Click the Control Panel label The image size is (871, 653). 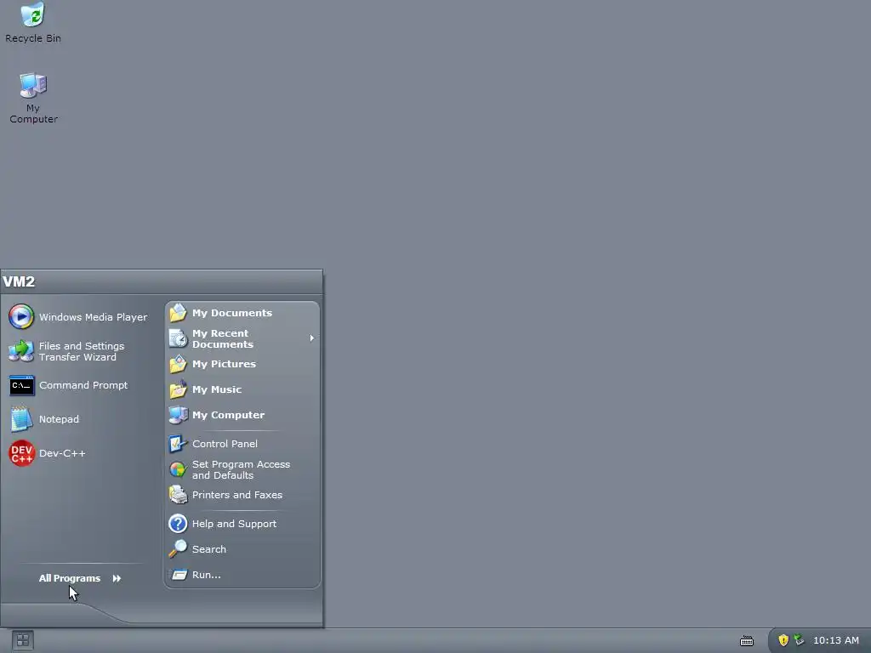225,444
